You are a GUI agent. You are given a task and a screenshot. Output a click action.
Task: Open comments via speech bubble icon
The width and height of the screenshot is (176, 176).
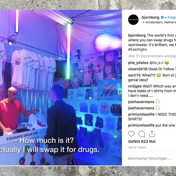click(x=142, y=134)
